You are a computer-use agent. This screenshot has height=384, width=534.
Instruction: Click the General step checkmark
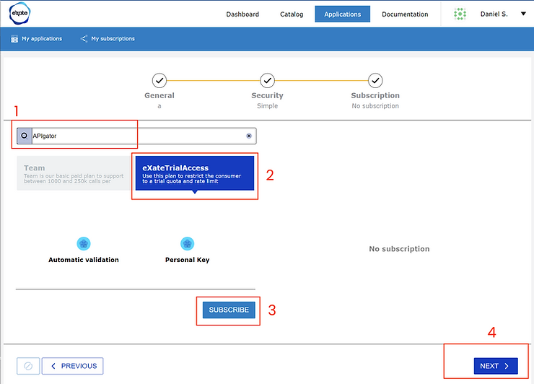159,80
